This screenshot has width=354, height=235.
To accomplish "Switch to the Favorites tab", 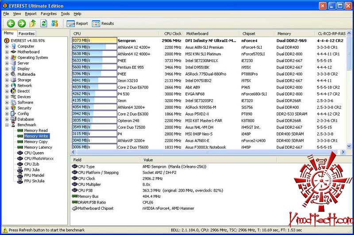I will coord(27,34).
